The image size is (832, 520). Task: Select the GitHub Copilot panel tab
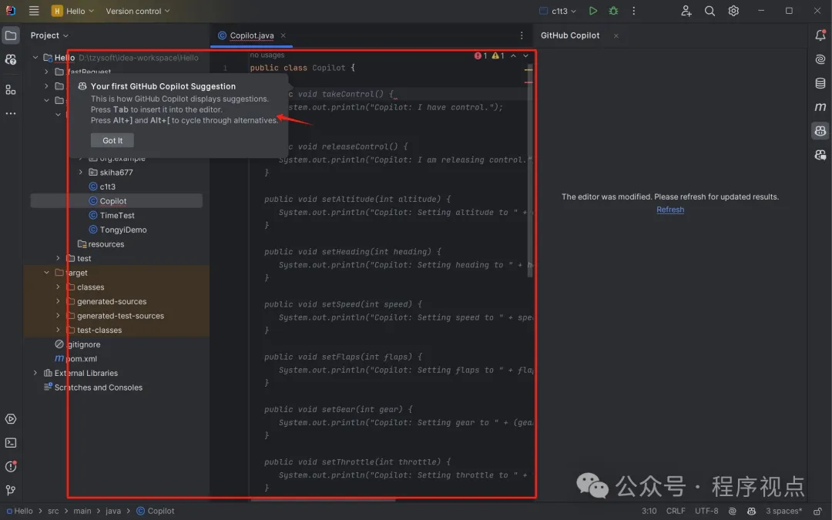coord(570,35)
